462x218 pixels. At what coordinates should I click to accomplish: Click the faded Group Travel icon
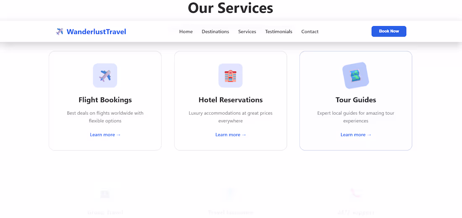(105, 194)
